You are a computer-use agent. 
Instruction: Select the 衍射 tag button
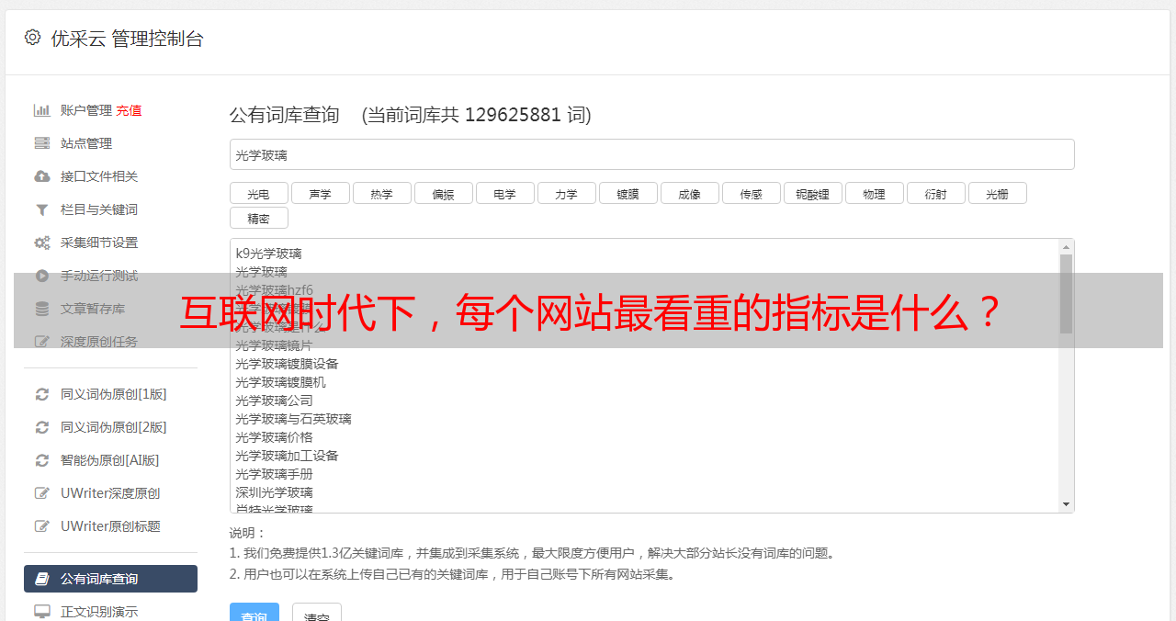935,193
